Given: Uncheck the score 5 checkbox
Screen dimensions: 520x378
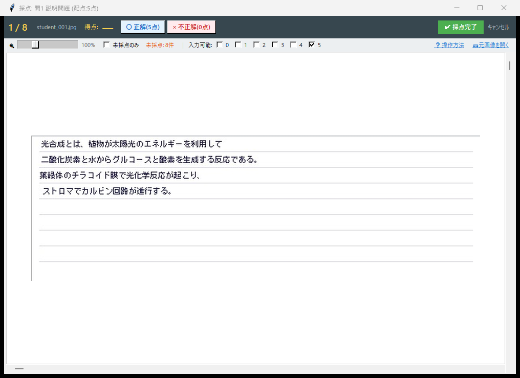Looking at the screenshot, I should pyautogui.click(x=312, y=45).
